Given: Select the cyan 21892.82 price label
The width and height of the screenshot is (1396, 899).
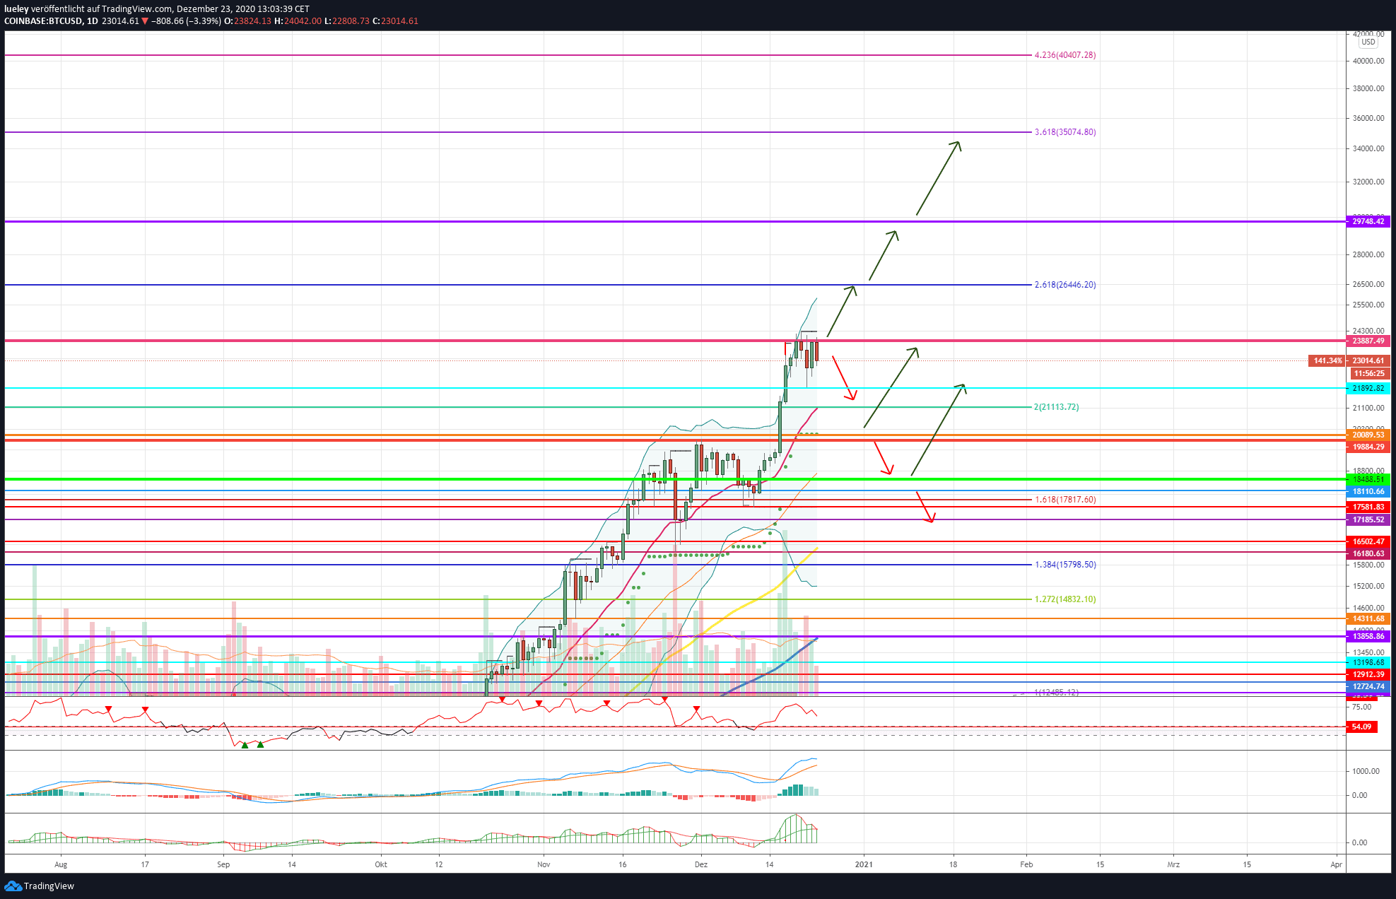Looking at the screenshot, I should tap(1368, 388).
